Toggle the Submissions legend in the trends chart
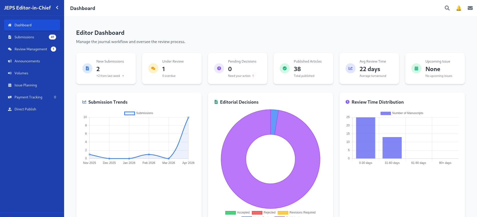This screenshot has width=477, height=217. [x=139, y=113]
